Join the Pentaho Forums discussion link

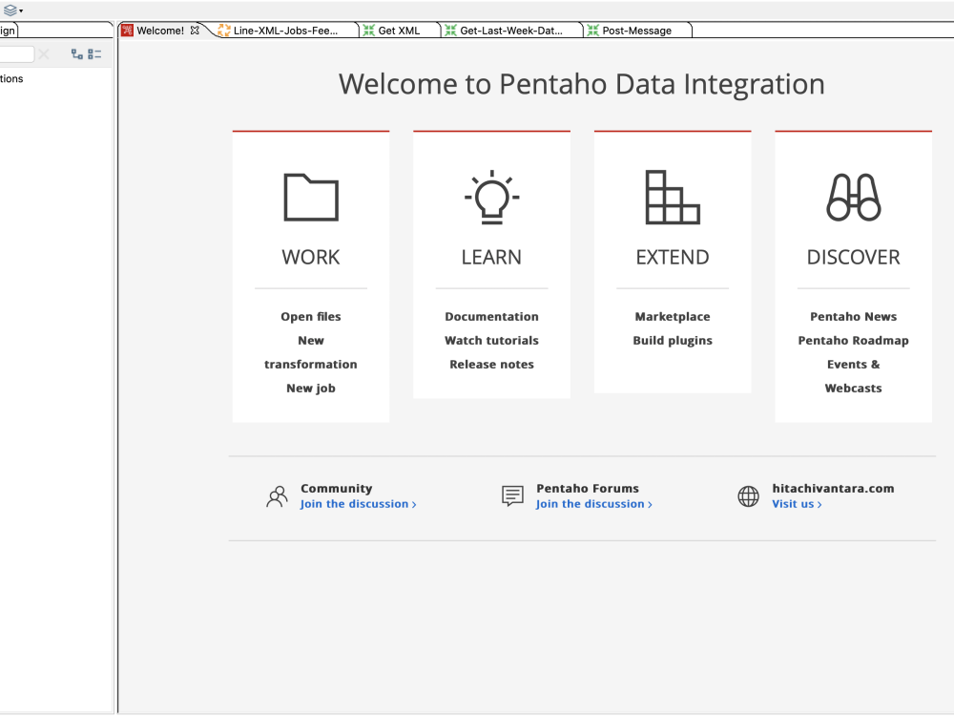(593, 504)
